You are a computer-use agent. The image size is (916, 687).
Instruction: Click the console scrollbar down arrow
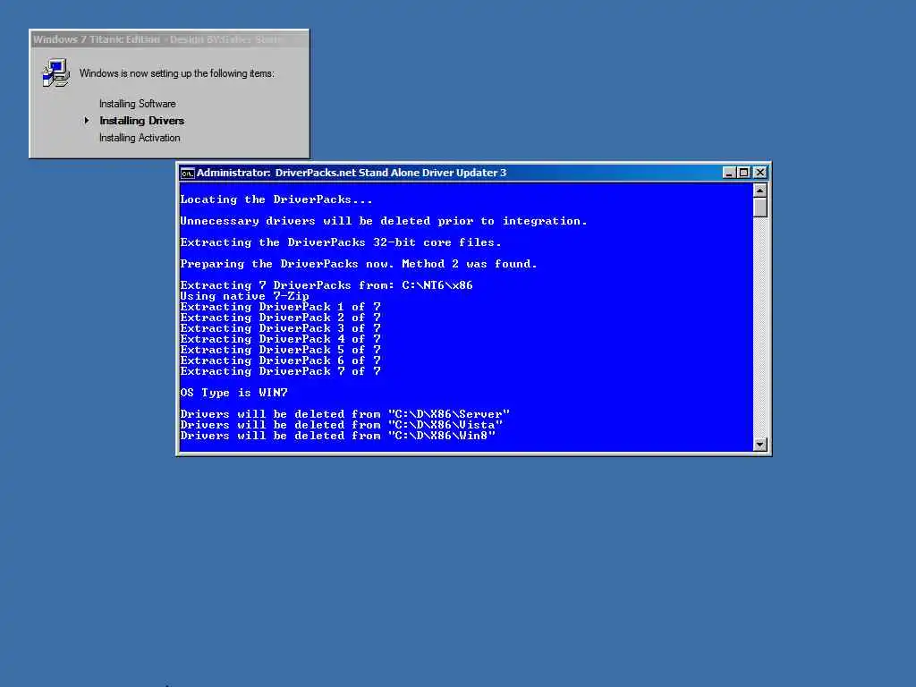coord(759,445)
